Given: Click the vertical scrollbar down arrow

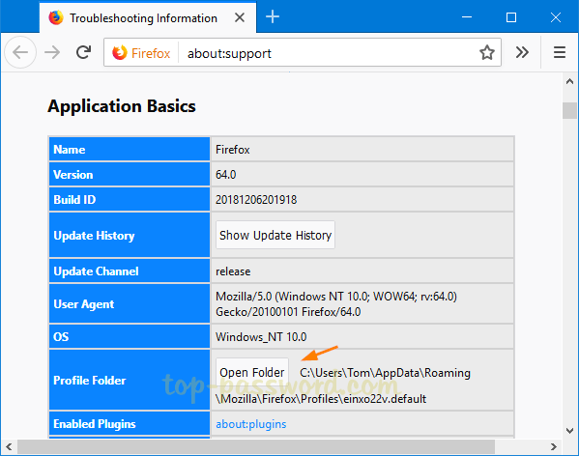Looking at the screenshot, I should pos(569,431).
